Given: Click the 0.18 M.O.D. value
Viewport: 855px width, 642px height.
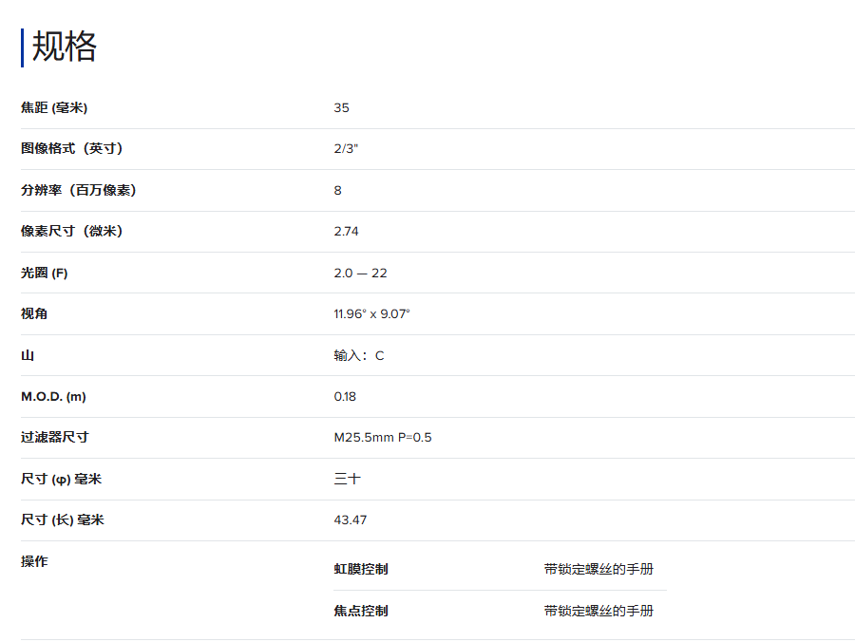Looking at the screenshot, I should 345,397.
